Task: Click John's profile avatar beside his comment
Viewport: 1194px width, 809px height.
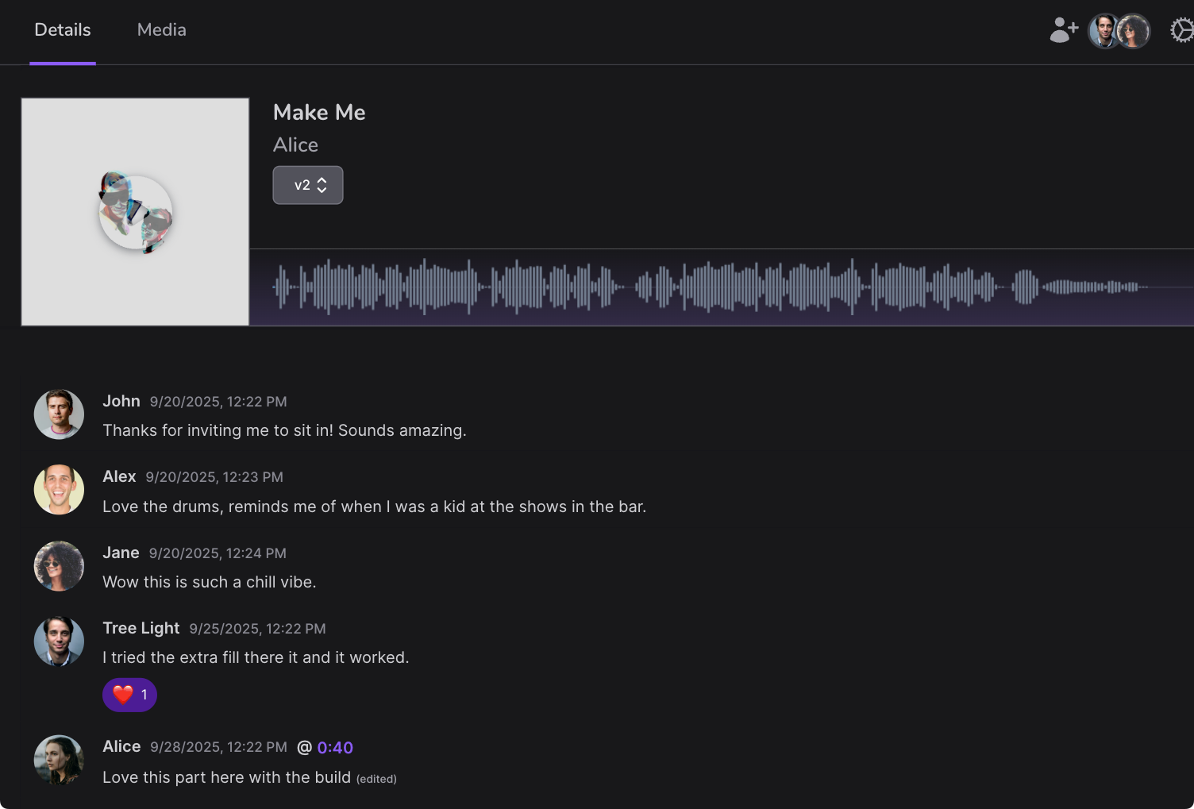Action: tap(59, 414)
